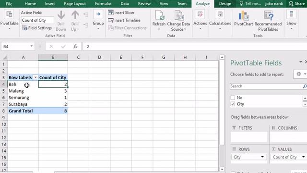Switch to the Design tab
The image size is (307, 173).
point(225,3)
